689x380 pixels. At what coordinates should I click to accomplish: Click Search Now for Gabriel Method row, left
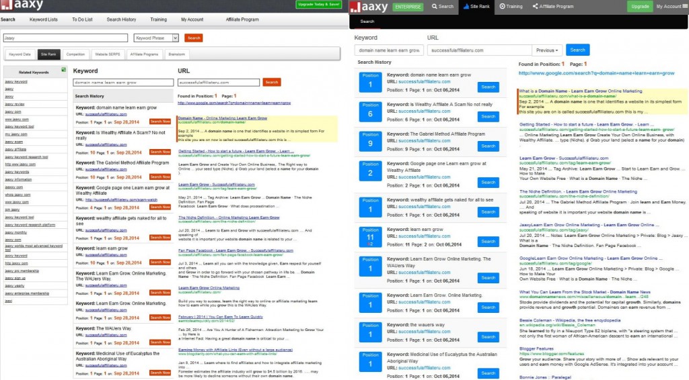point(160,177)
